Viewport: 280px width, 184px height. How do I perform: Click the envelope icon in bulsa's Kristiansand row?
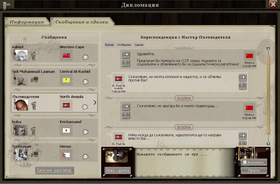coord(85,132)
